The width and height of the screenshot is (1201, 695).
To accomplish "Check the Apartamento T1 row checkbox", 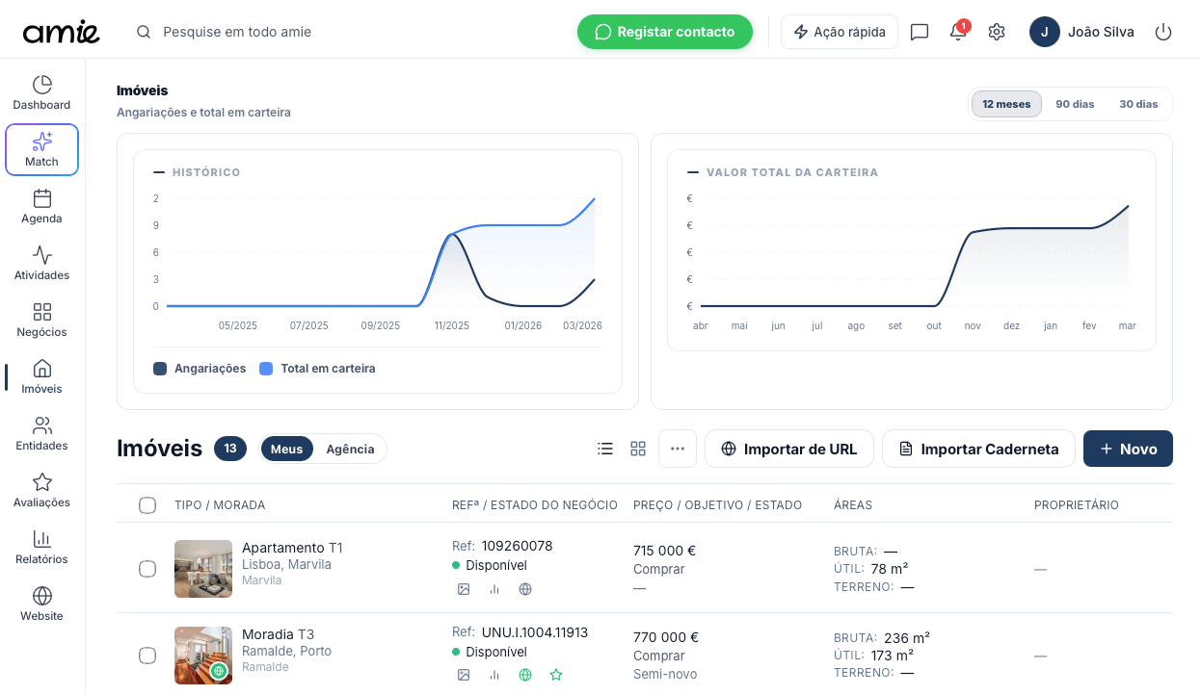I will point(147,569).
